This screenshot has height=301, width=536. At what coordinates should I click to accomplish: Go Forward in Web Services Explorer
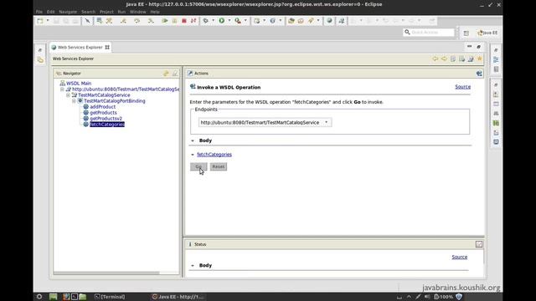pyautogui.click(x=444, y=59)
